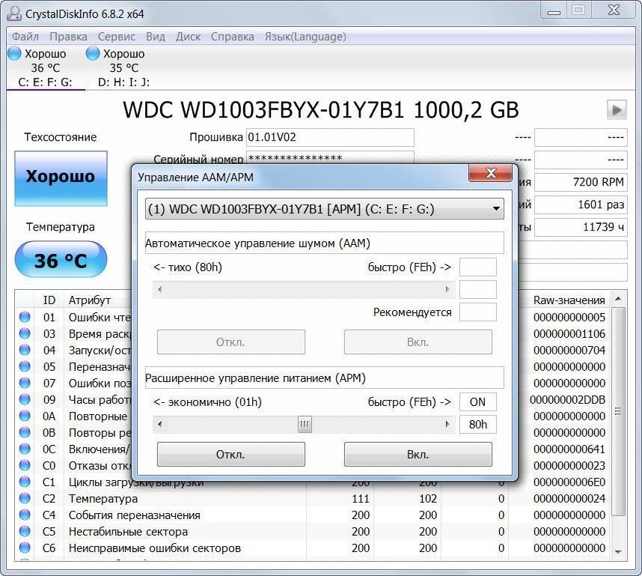Click the next disk arrow button
The image size is (642, 576).
tap(617, 110)
